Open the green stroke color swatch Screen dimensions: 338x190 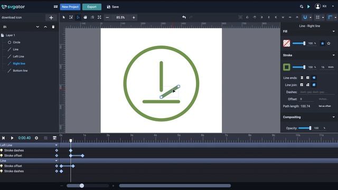pos(286,67)
